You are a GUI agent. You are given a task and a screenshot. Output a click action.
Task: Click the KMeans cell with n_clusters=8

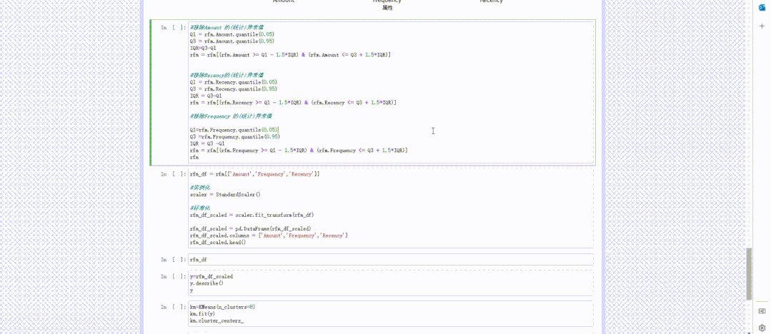(x=391, y=313)
